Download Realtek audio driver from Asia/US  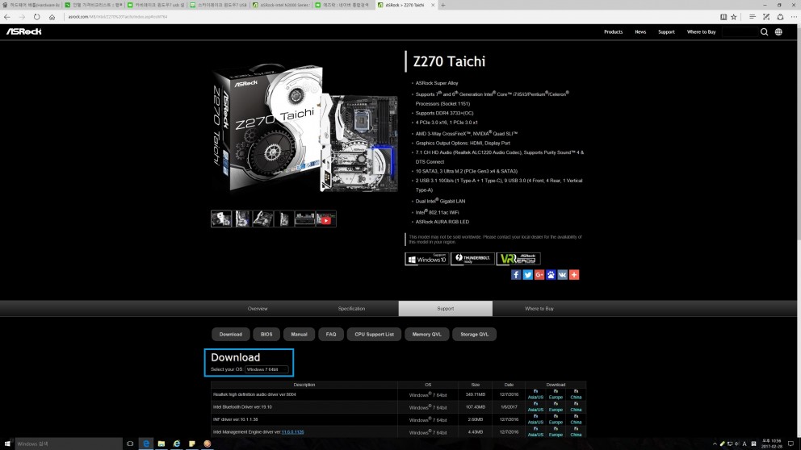[535, 394]
